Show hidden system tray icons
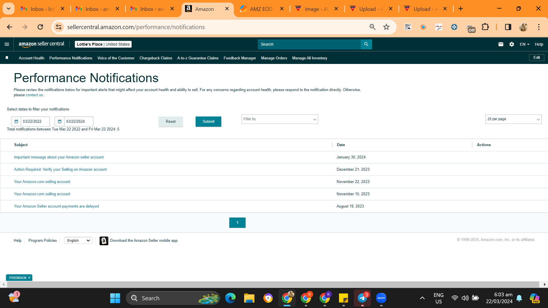This screenshot has height=308, width=548. point(422,298)
